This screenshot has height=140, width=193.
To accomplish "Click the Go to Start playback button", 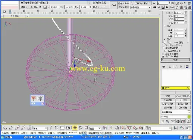I will (x=154, y=7).
